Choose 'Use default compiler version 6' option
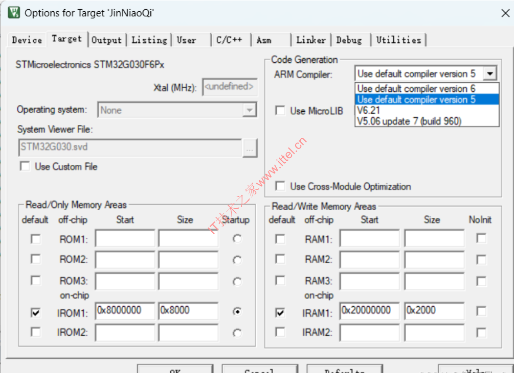The image size is (514, 373). (x=427, y=89)
